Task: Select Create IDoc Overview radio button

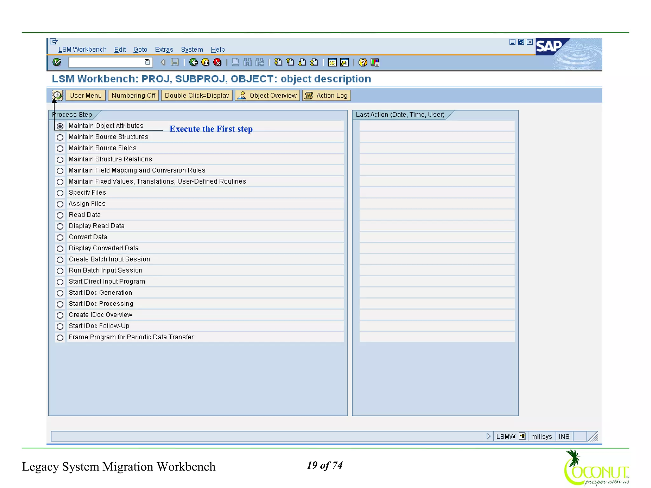Action: 60,315
